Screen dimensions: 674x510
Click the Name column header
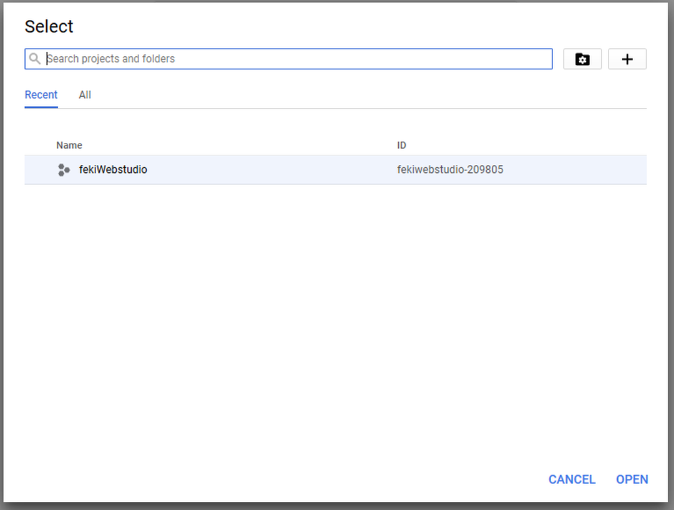[x=69, y=145]
